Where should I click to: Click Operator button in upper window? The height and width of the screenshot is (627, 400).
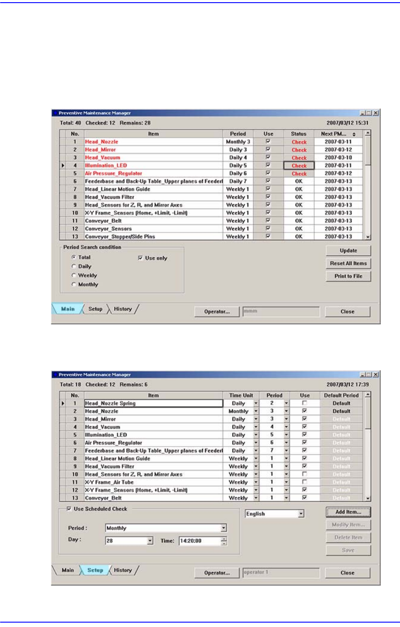tap(217, 312)
